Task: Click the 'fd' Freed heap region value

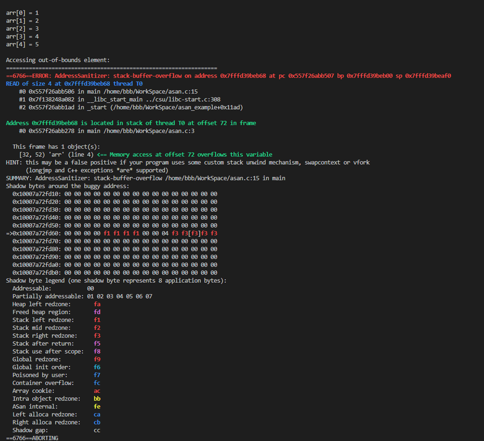Action: coord(97,312)
